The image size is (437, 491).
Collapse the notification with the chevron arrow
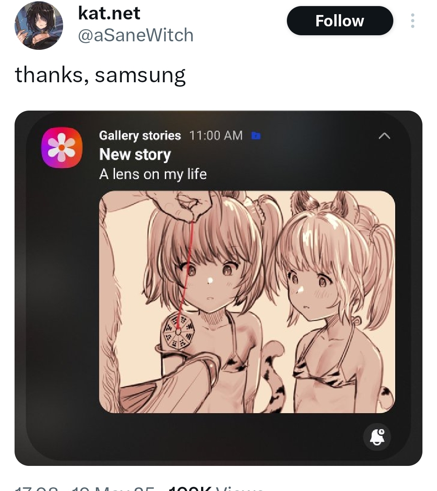tap(384, 136)
